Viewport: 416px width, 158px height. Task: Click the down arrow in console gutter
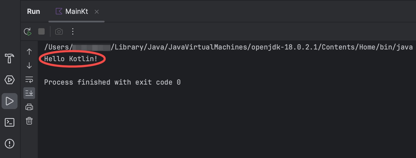coord(29,65)
